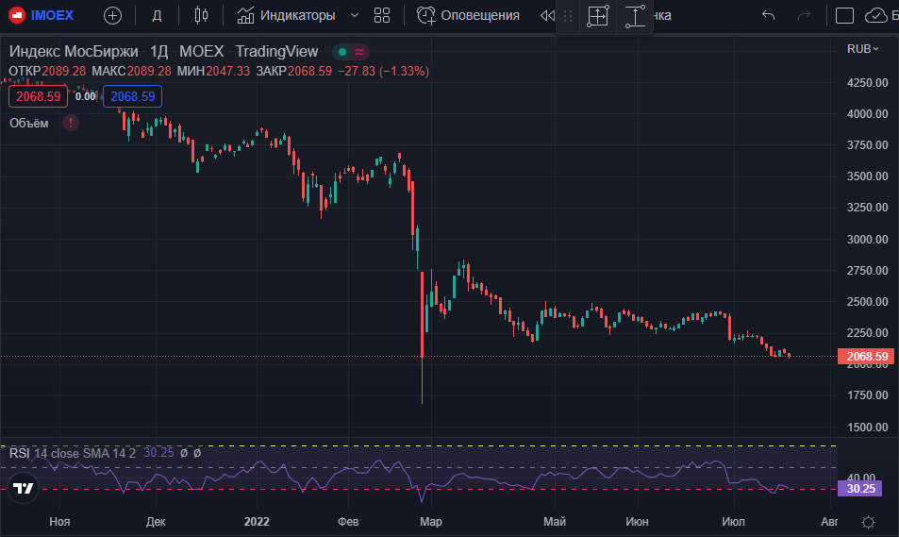Click the RSI indicator legend label

(x=20, y=453)
